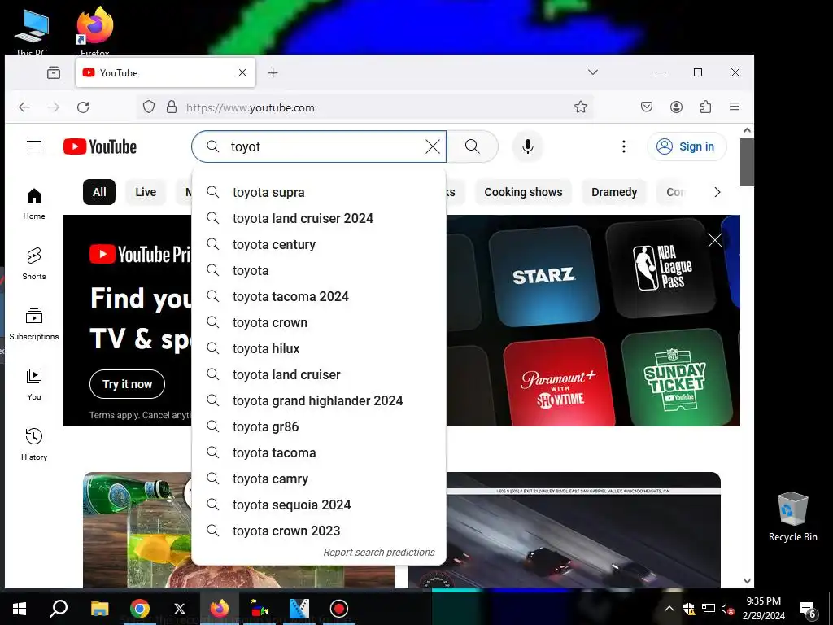
Task: Select the Cooking shows filter chip
Action: click(523, 192)
